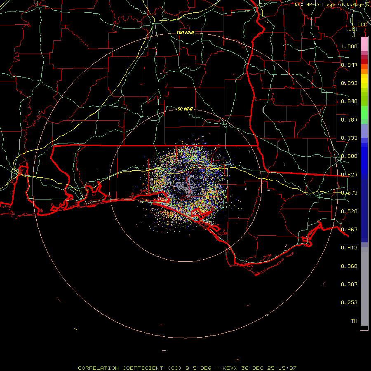
Task: Click the 0.840 color scale value
Action: tap(349, 101)
